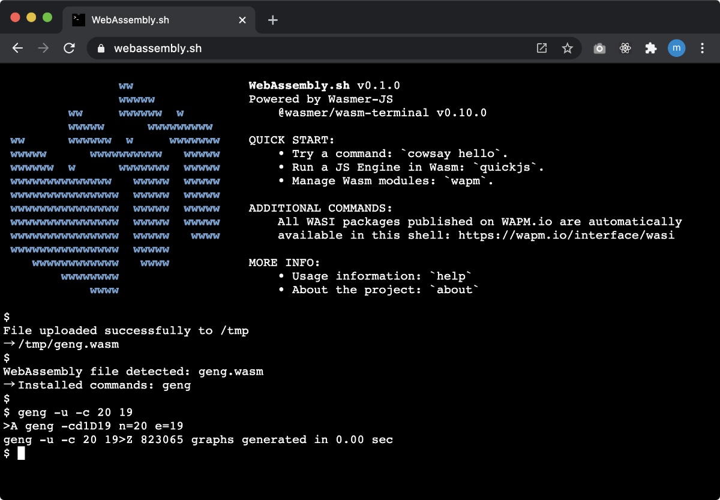
Task: Click the https://wapm.io/interface/wasi URL
Action: [566, 236]
